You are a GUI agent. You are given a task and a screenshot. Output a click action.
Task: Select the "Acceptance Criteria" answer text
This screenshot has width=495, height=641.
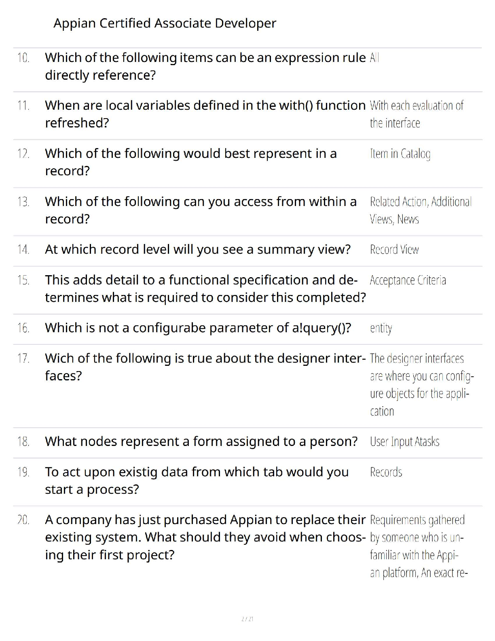coord(408,280)
